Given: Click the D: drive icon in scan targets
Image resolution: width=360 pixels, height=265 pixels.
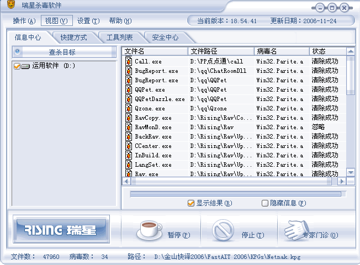Looking at the screenshot, I should coord(25,67).
